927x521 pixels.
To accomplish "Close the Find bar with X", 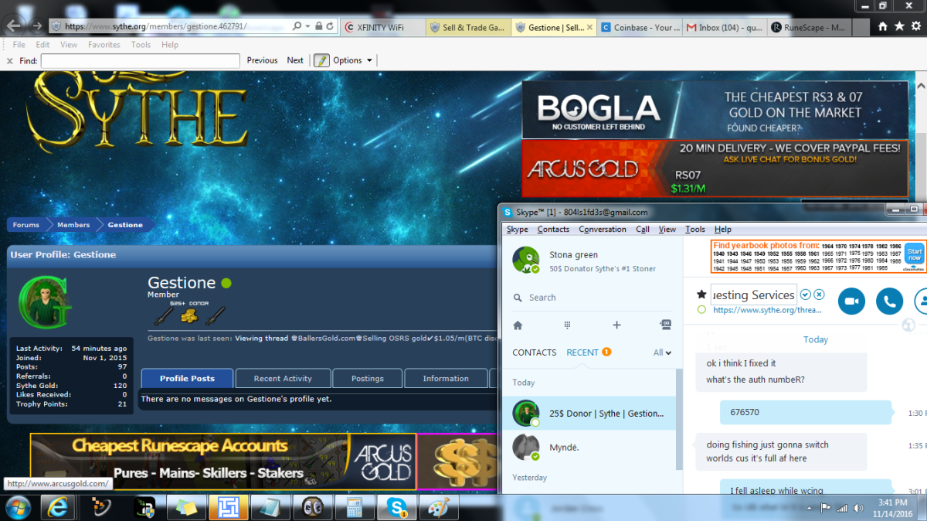I will click(x=10, y=60).
